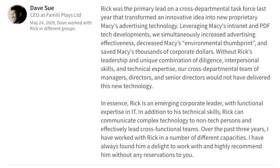Click Dave Sue's profile photo
This screenshot has height=168, width=280.
point(17,14)
